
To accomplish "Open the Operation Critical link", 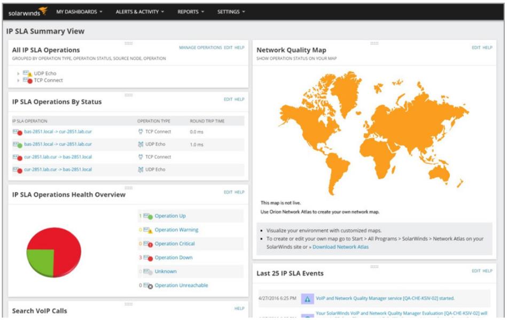I will 175,244.
